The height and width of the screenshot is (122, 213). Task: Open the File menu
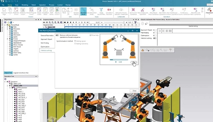(x=3, y=5)
